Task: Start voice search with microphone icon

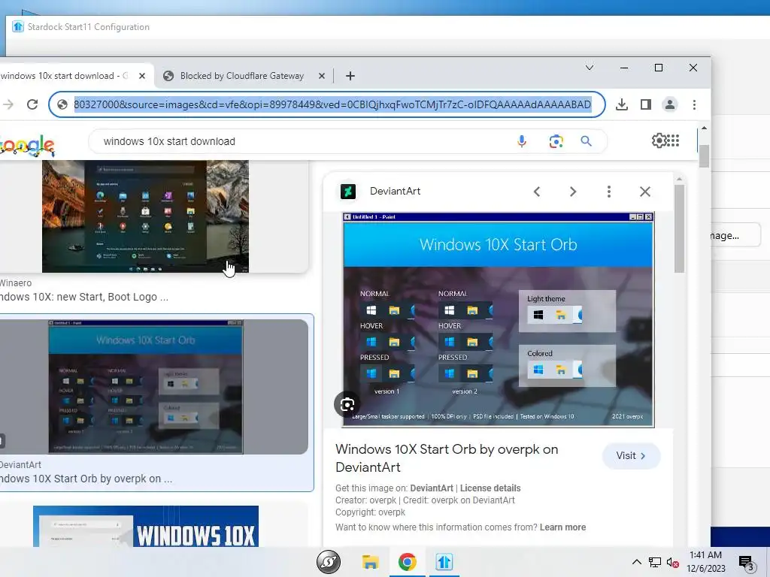Action: [x=522, y=141]
